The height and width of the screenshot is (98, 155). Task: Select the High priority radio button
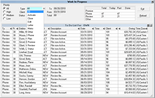4,12
